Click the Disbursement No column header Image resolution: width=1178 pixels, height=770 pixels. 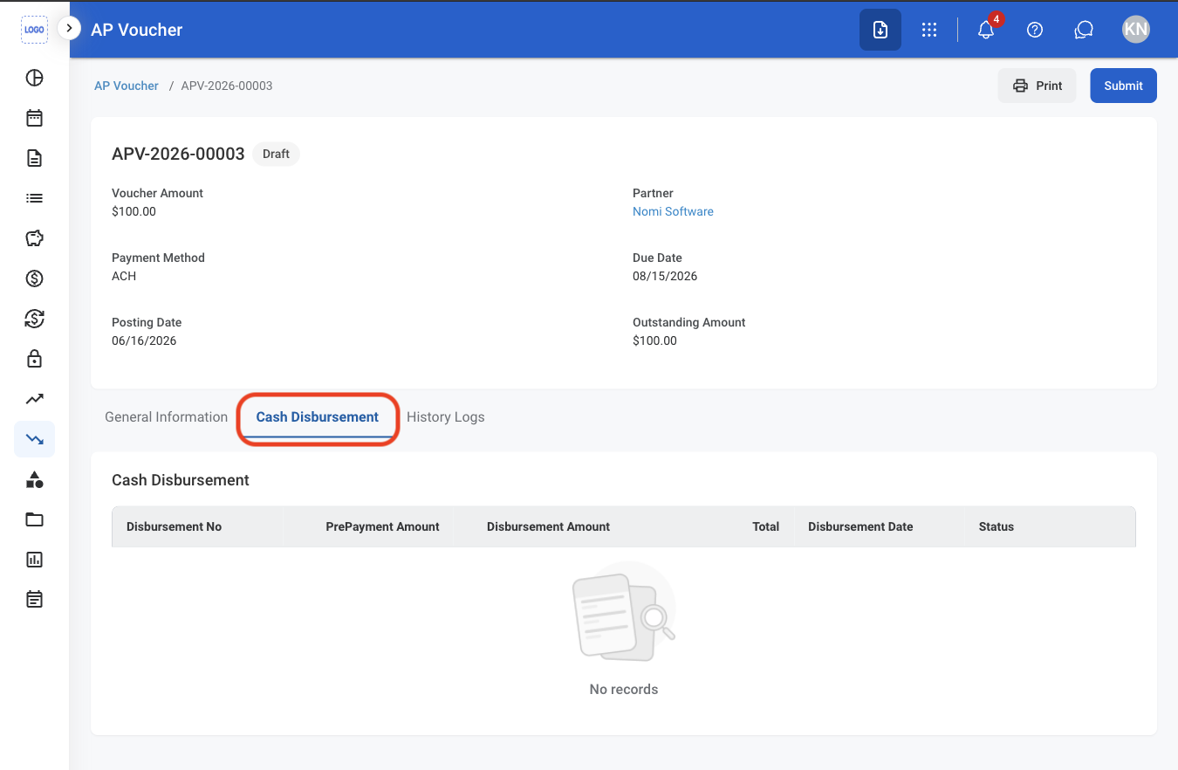174,526
